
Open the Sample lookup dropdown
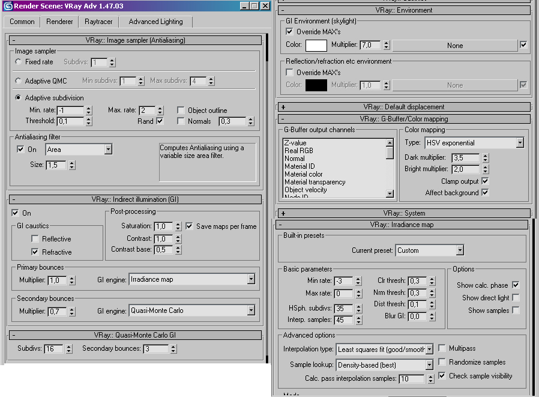point(384,365)
